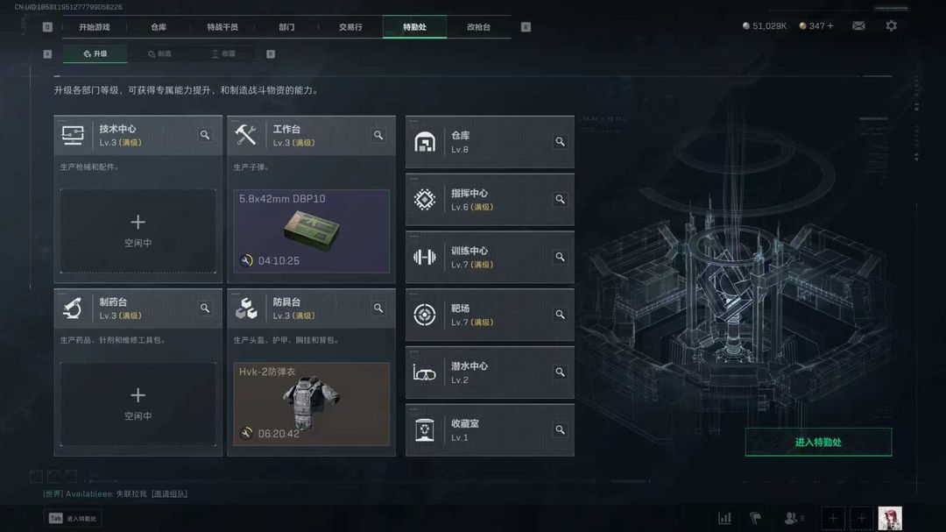946x532 pixels.
Task: Click the 工作台 magnifier icon
Action: (x=378, y=135)
